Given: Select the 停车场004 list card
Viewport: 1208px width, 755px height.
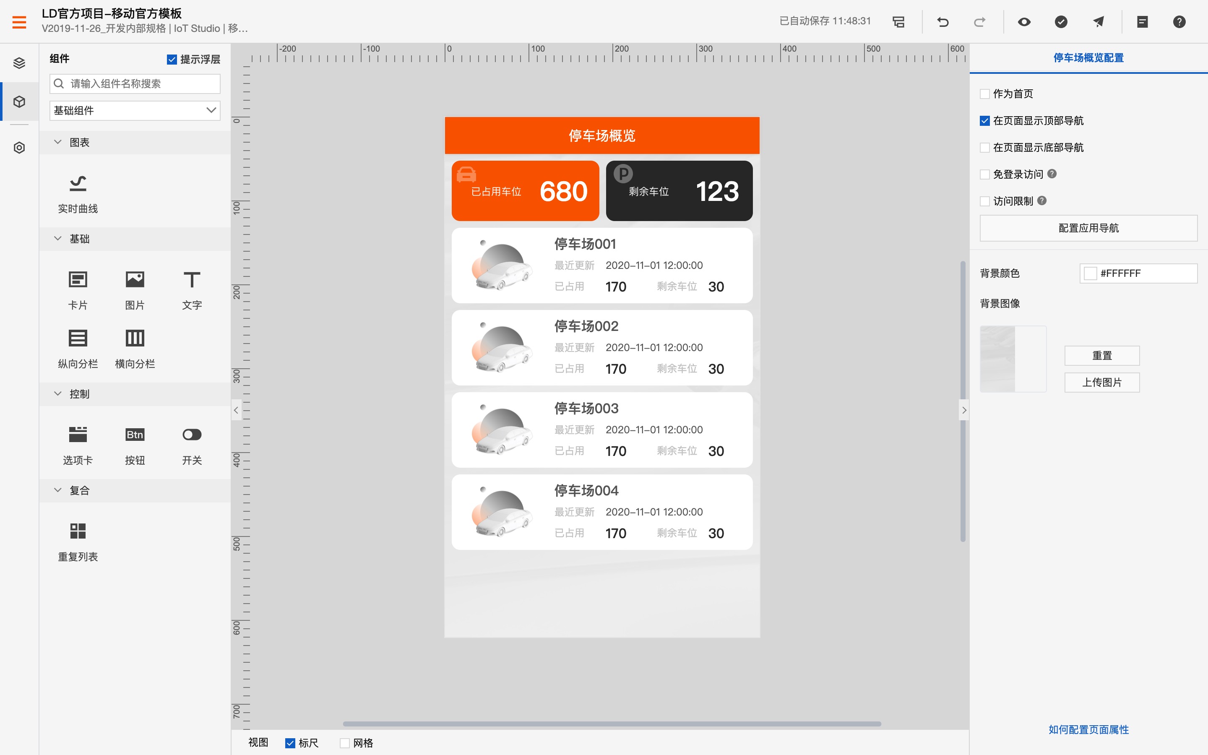Looking at the screenshot, I should 602,512.
